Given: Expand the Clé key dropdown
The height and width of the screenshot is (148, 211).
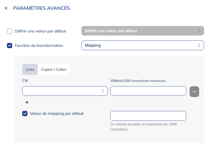Looking at the screenshot, I should (x=62, y=91).
